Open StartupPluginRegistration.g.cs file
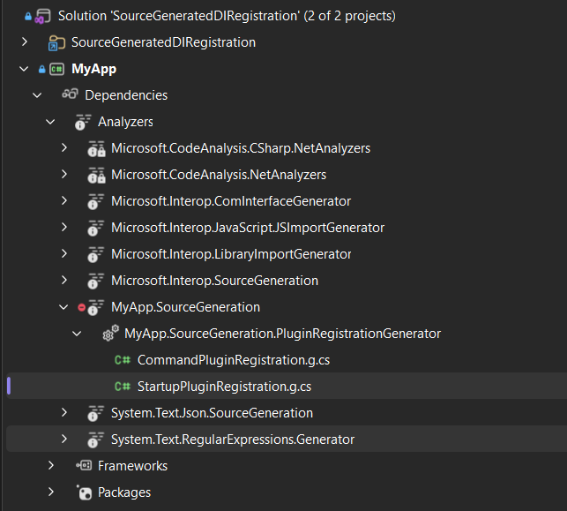 tap(224, 387)
